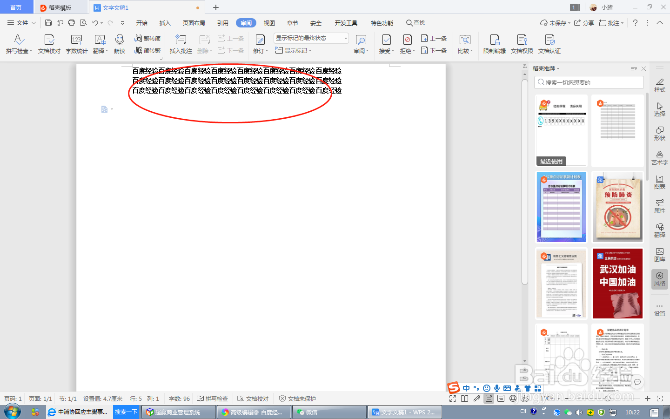Click Print Preview icon in quick toolbar
This screenshot has height=419, width=670.
coord(83,23)
